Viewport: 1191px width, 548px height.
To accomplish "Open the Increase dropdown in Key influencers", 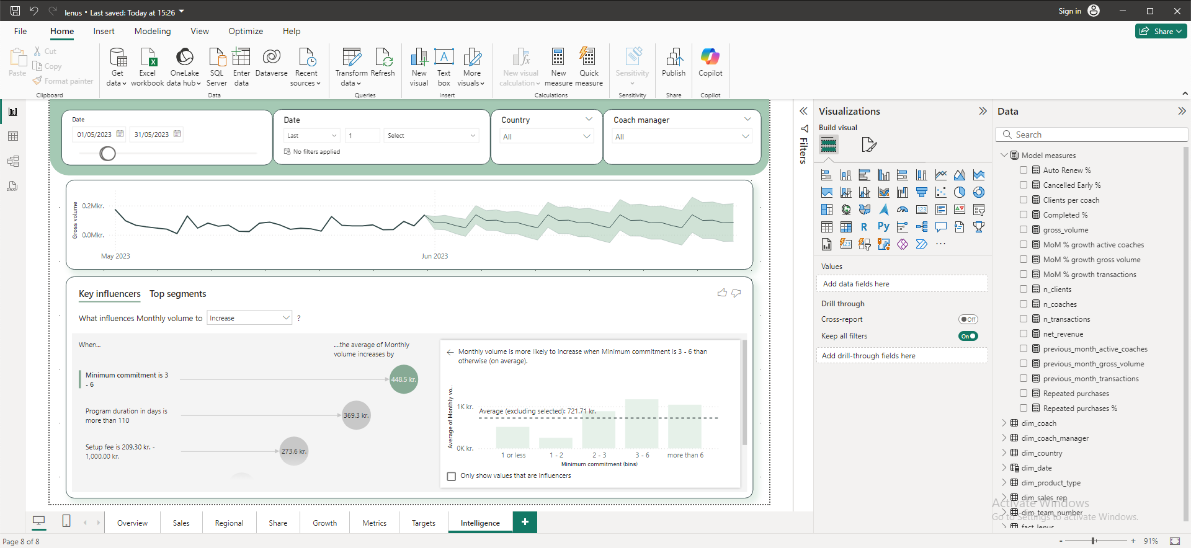I will 249,318.
